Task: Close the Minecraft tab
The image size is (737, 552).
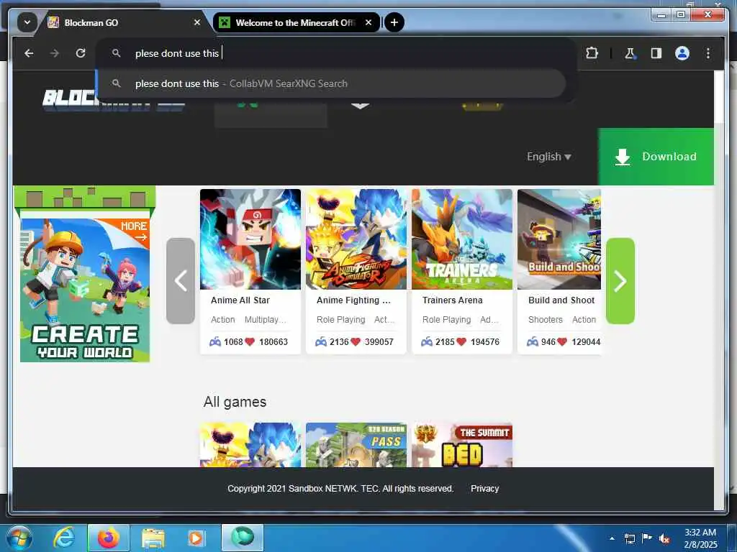Action: pos(369,22)
